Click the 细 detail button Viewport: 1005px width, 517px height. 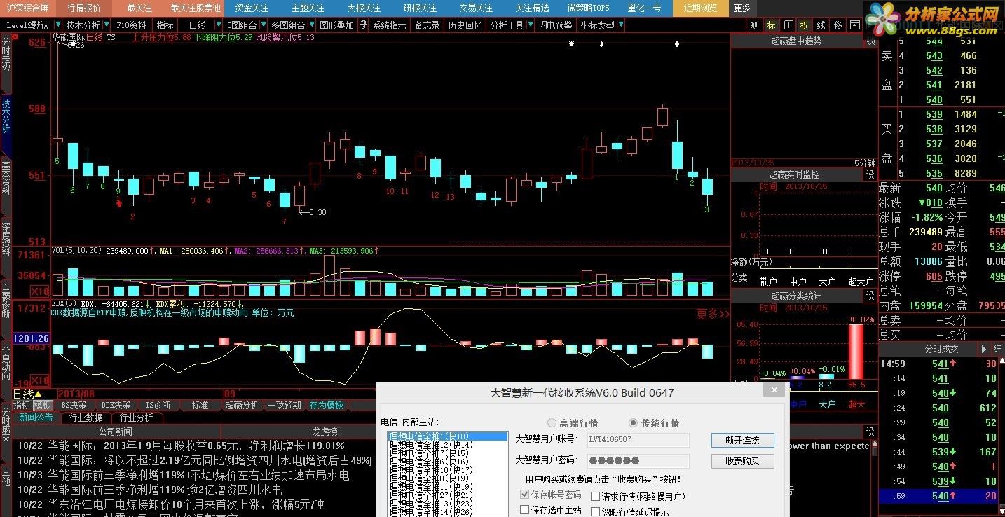pyautogui.click(x=997, y=349)
